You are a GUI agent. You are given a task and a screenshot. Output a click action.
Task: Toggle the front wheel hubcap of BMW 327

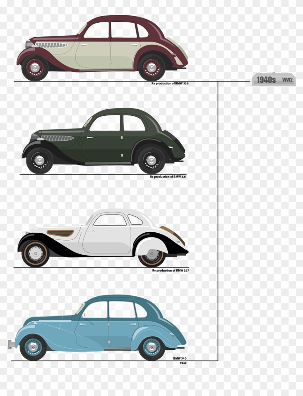pos(36,254)
